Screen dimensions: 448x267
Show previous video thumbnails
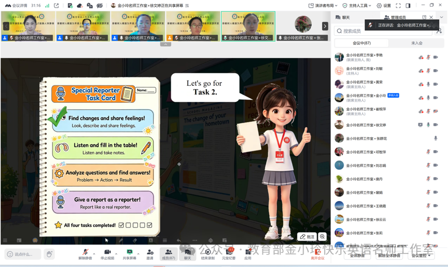tap(6, 26)
